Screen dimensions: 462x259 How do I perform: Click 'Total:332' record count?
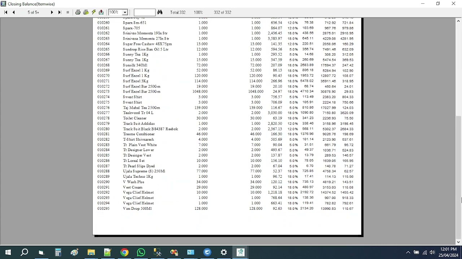click(178, 12)
